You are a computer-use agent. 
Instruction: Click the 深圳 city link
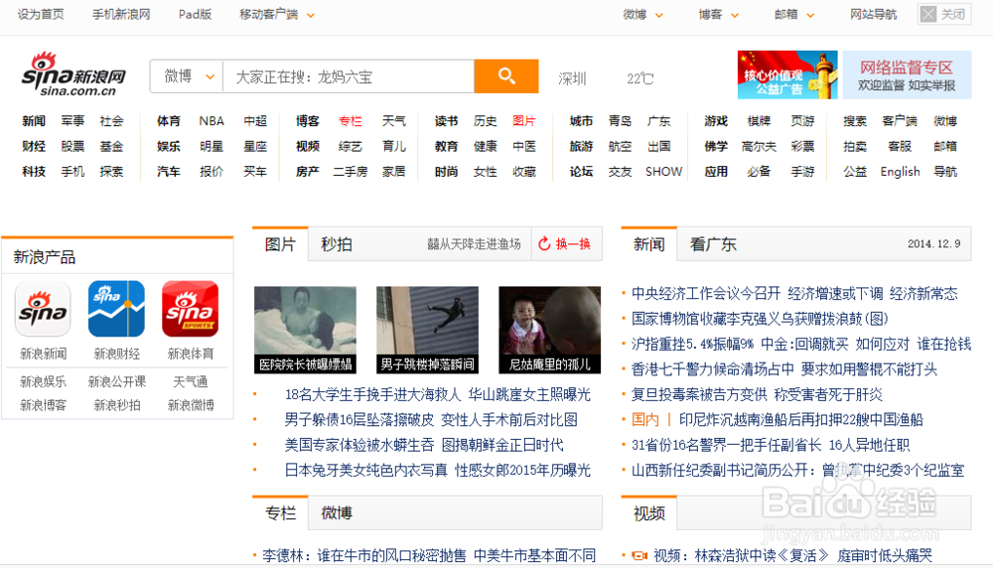[572, 78]
